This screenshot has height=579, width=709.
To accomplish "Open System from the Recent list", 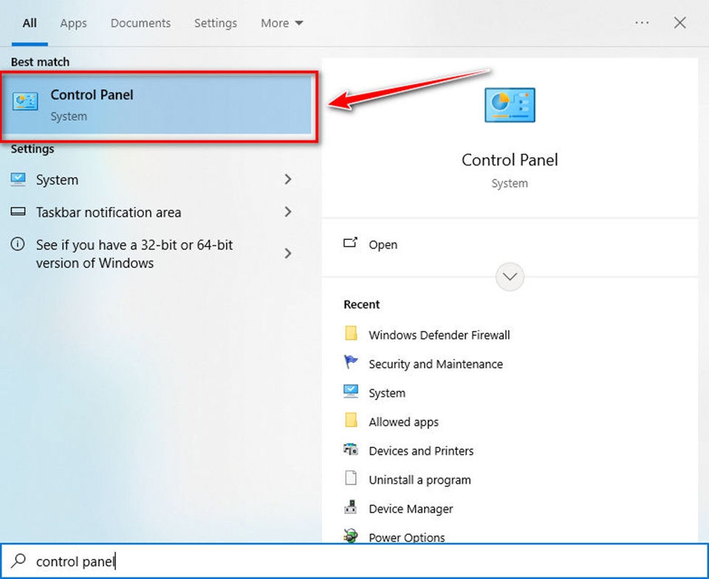I will [387, 393].
